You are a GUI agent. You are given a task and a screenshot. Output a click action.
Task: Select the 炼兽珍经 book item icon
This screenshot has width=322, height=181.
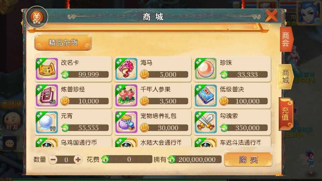(x=47, y=96)
